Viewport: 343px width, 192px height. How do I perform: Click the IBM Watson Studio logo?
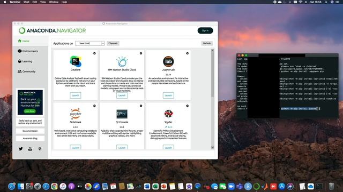(x=122, y=61)
